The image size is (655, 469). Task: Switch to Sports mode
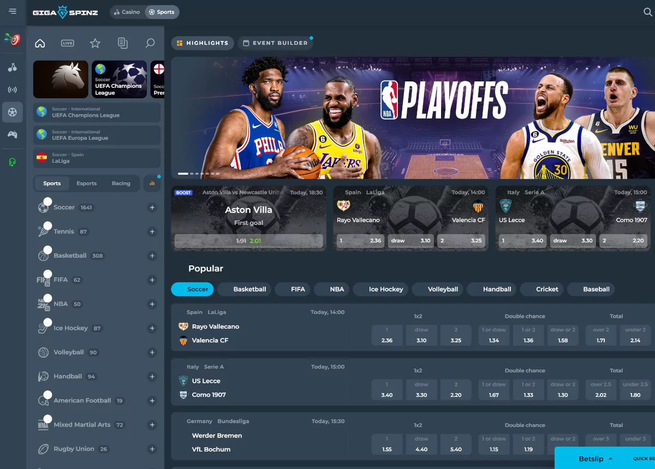(x=162, y=12)
